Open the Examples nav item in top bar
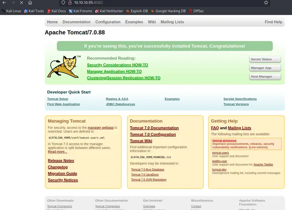This screenshot has width=292, height=210. [x=134, y=22]
